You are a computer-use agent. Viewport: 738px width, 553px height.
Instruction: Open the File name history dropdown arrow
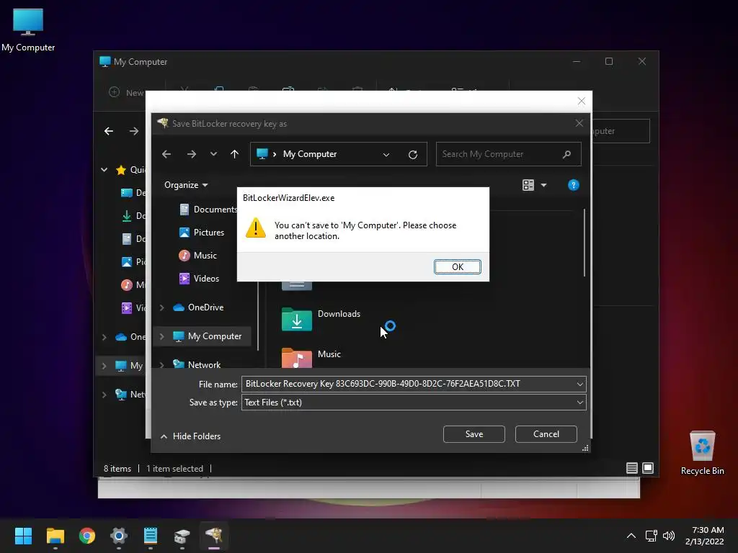point(580,384)
